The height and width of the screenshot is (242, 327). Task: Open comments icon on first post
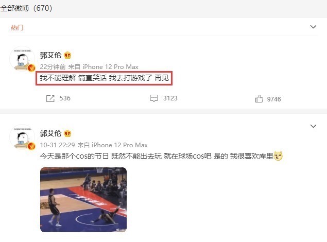click(x=154, y=98)
